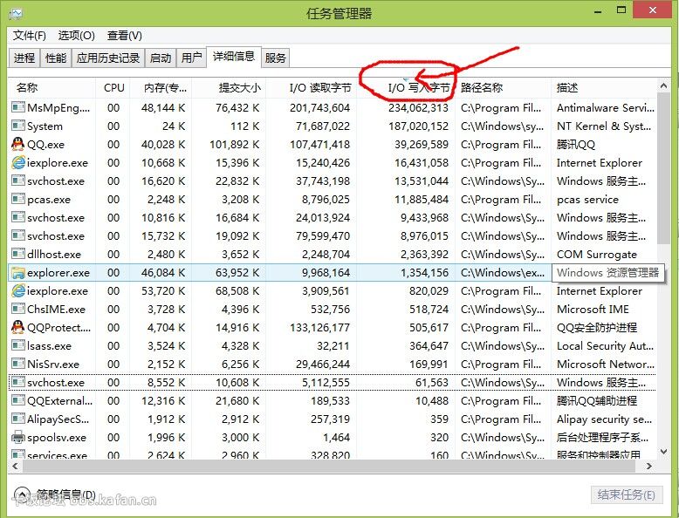Collapse to 简略信息 view using arrow icon
Image resolution: width=679 pixels, height=518 pixels.
21,494
